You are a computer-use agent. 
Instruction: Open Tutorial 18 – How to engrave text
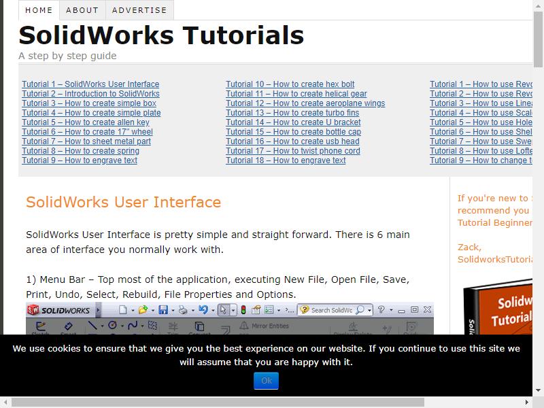point(286,160)
